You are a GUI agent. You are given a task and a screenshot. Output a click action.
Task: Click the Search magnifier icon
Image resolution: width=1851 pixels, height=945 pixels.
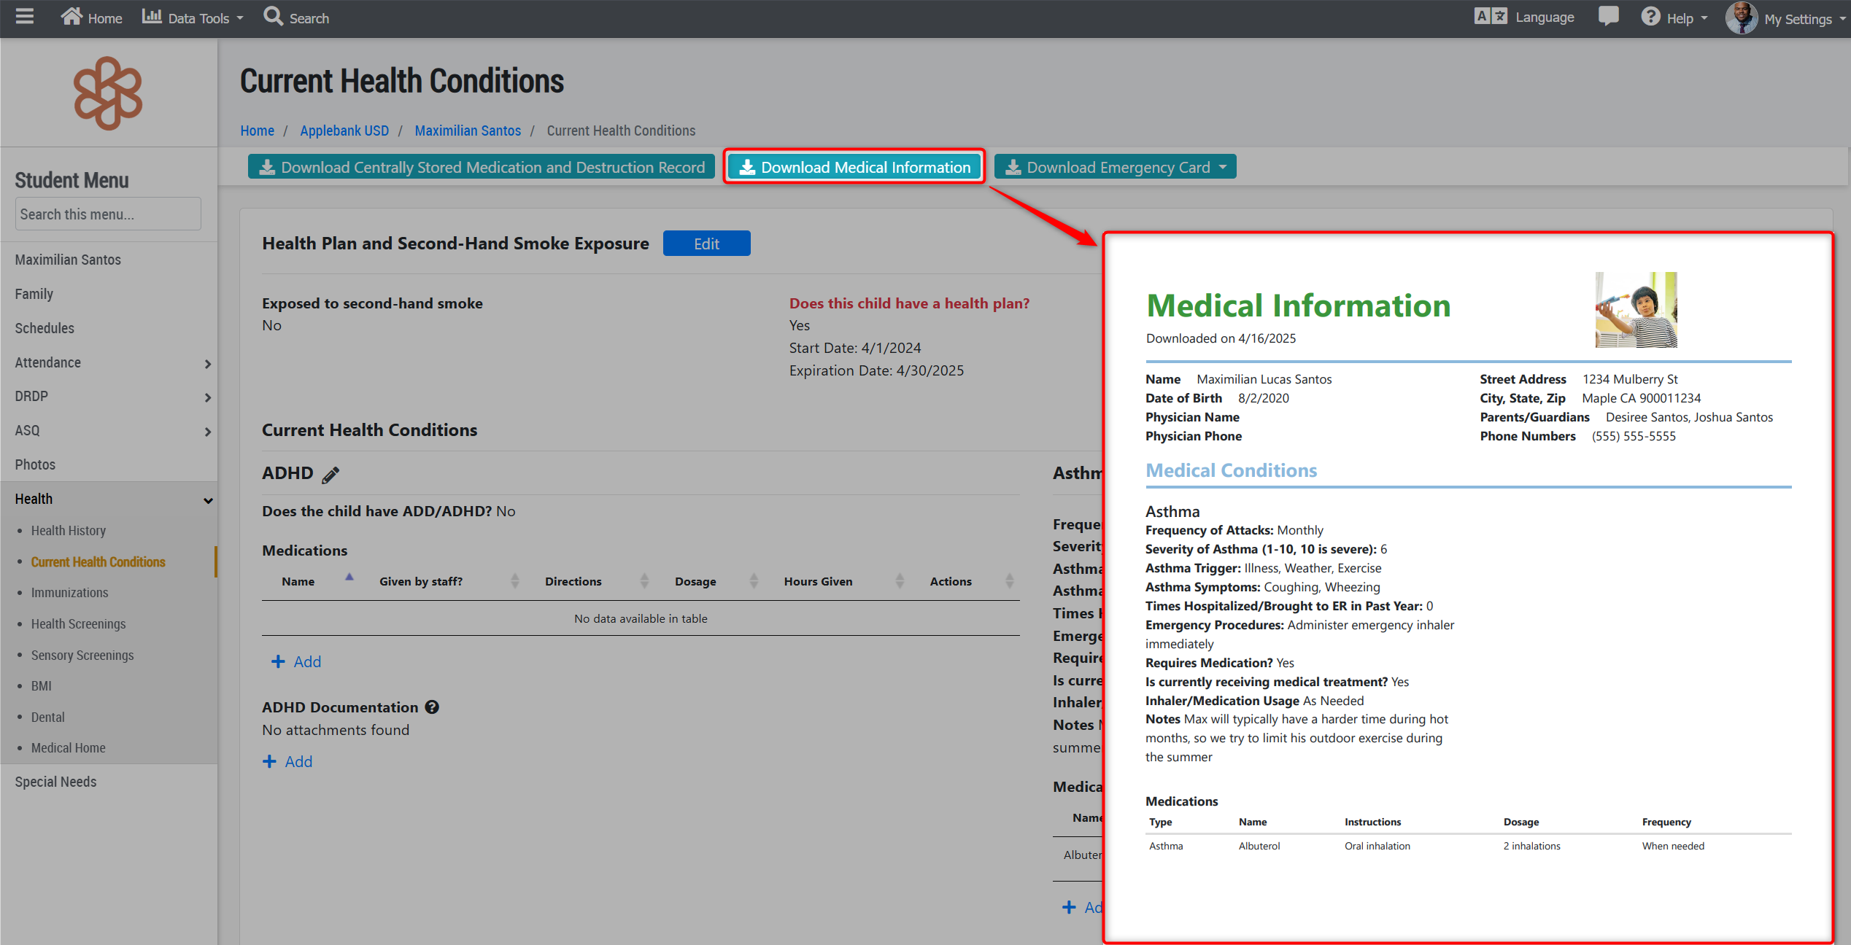(x=273, y=17)
